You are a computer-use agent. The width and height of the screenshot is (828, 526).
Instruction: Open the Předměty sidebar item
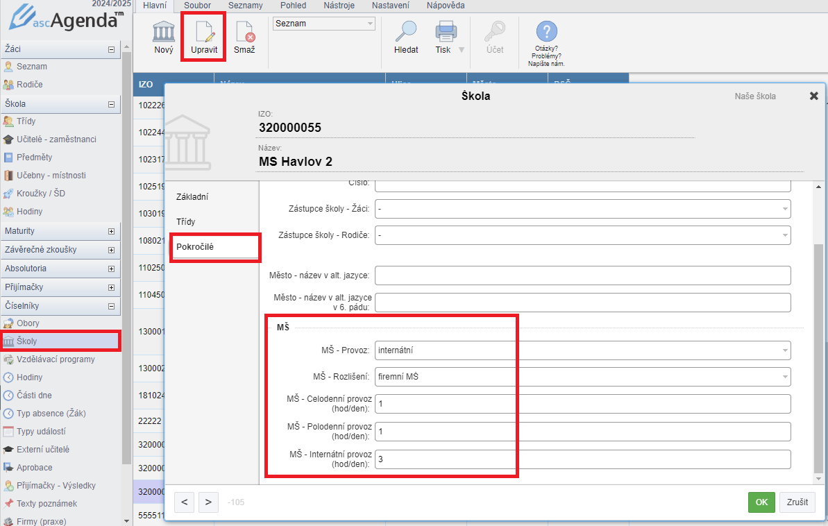tap(34, 158)
